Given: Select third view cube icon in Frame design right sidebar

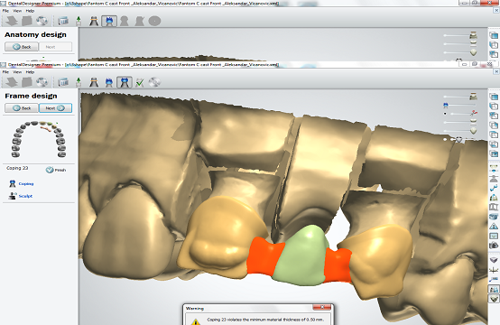Looking at the screenshot, I should (x=494, y=116).
